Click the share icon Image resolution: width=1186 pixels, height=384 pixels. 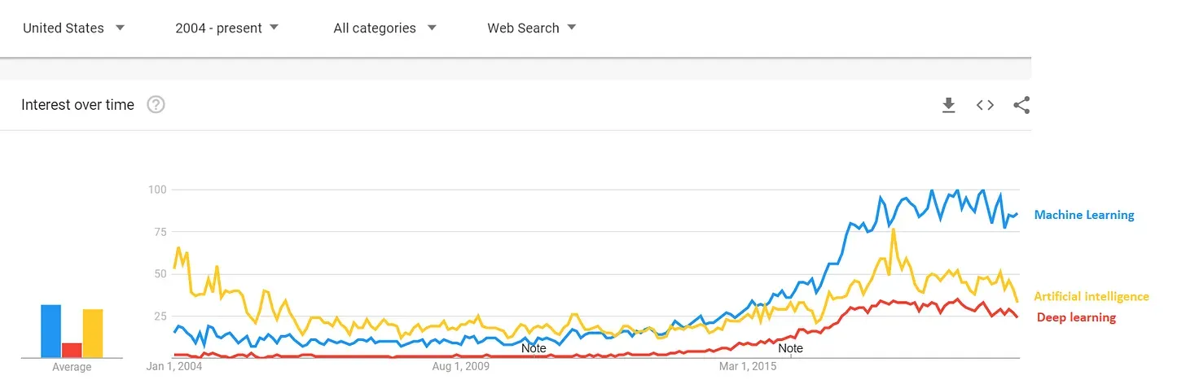pos(1021,105)
